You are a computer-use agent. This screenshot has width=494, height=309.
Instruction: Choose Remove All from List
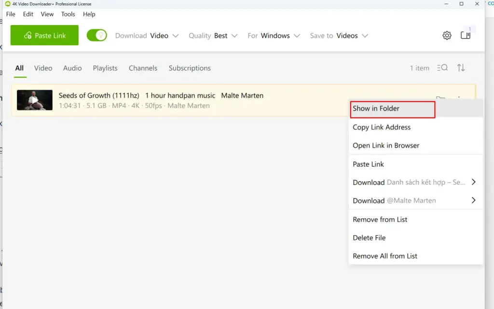(x=415, y=256)
